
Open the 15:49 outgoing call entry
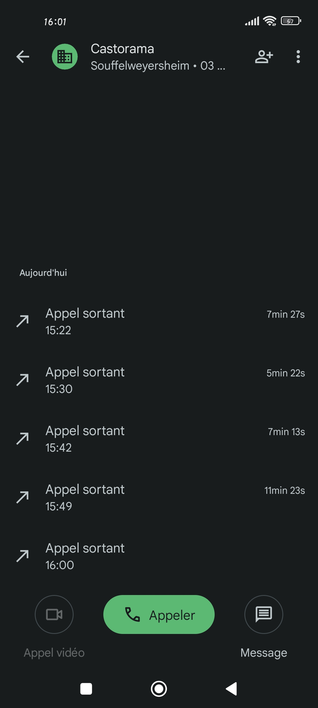159,497
